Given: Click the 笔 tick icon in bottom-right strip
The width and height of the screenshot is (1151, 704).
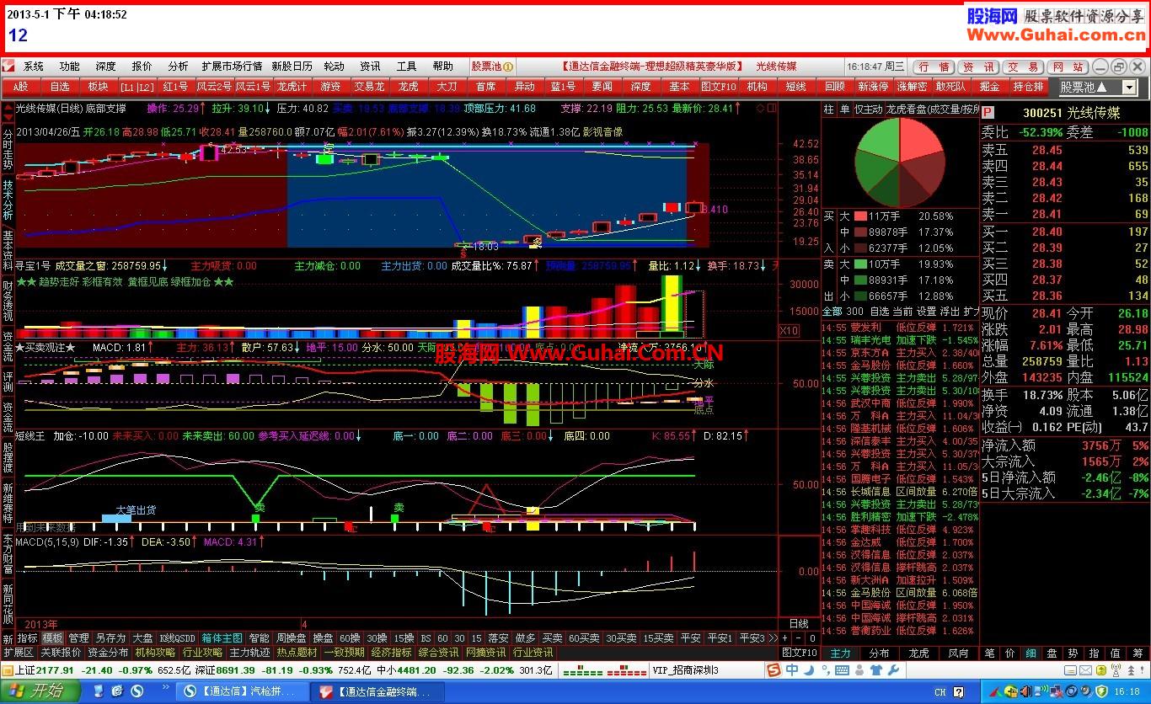Looking at the screenshot, I should click(x=989, y=653).
